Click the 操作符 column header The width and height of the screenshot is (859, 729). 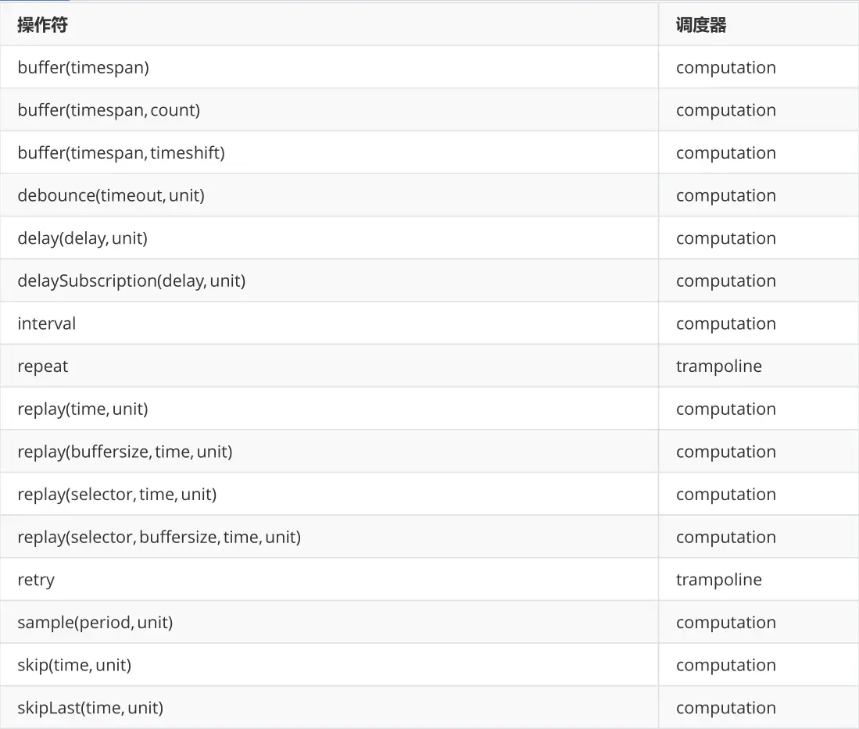click(x=329, y=25)
